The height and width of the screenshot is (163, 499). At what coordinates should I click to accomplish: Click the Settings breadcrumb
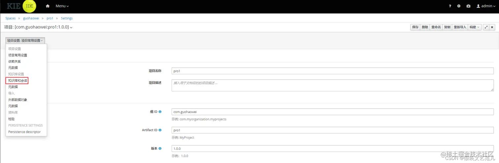(67, 18)
